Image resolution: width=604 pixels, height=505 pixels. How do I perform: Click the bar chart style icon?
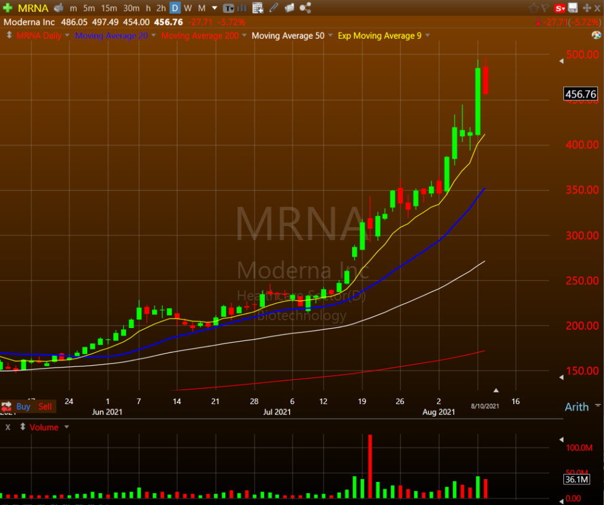tap(242, 8)
